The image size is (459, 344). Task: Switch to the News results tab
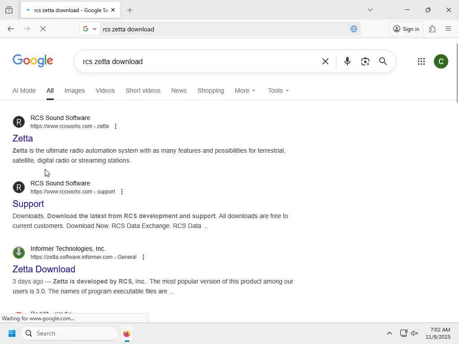(x=179, y=90)
